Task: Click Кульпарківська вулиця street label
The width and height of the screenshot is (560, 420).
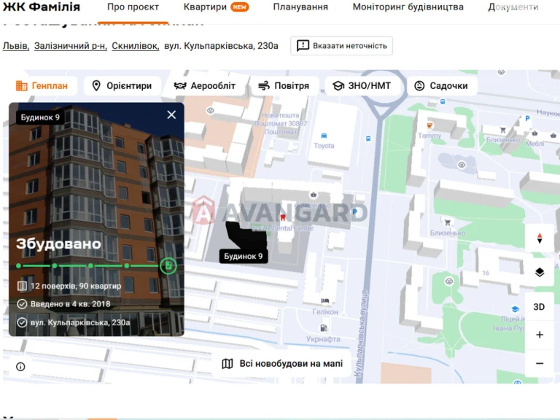Action: (x=361, y=332)
